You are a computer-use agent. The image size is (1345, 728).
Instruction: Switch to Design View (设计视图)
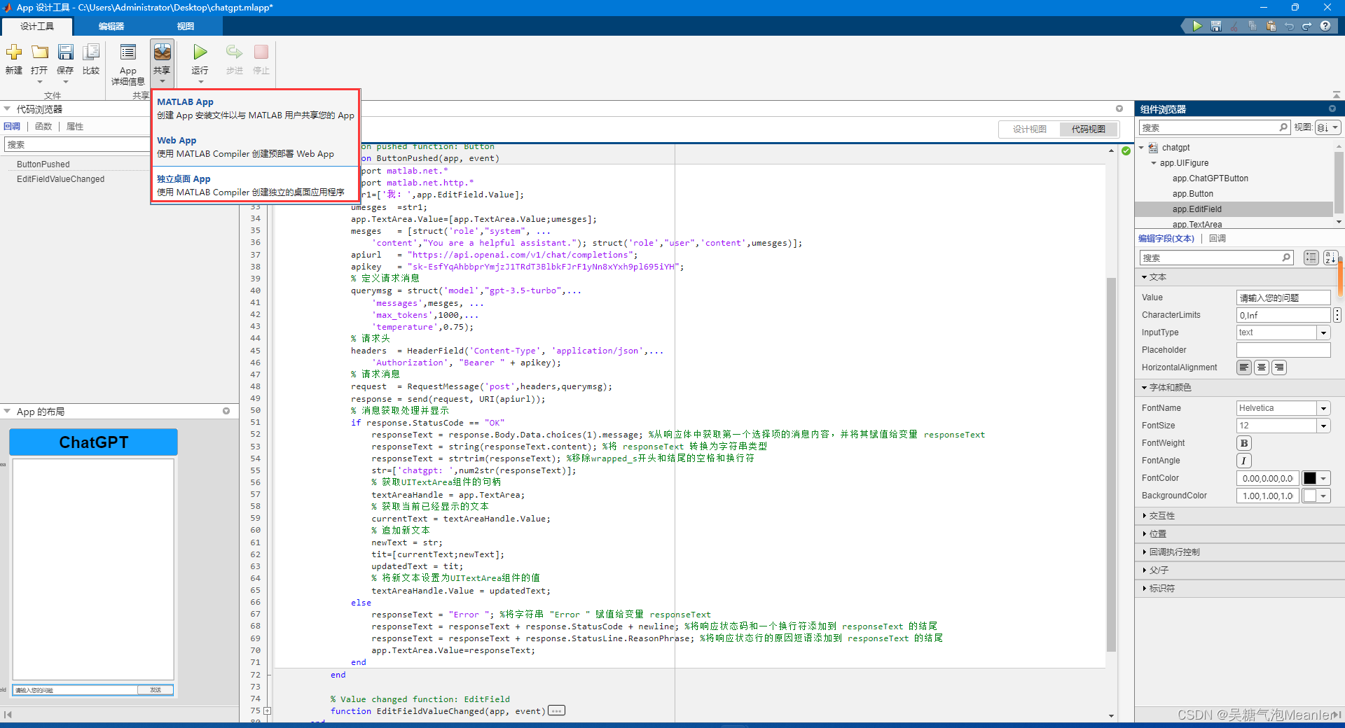[1029, 129]
